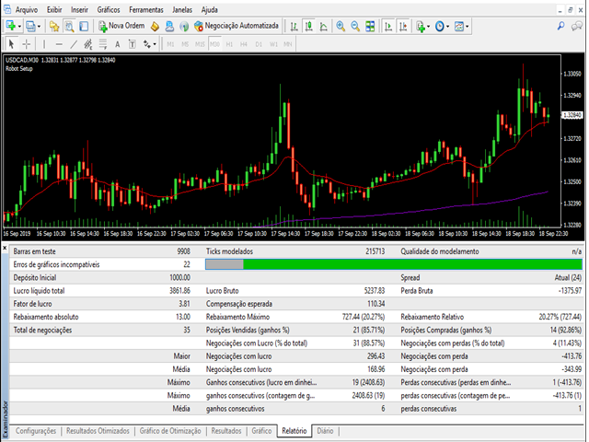Select the horizontal line tool

(59, 44)
